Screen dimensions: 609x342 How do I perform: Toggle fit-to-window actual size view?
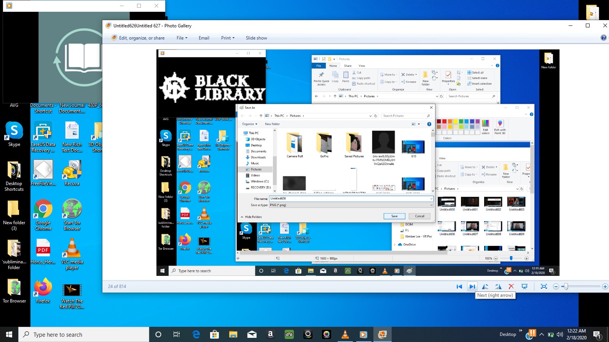point(544,287)
